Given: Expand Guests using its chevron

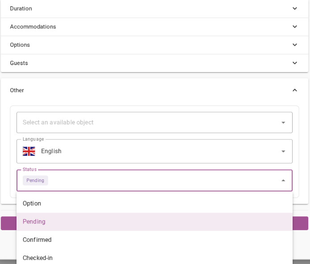Looking at the screenshot, I should pos(294,63).
